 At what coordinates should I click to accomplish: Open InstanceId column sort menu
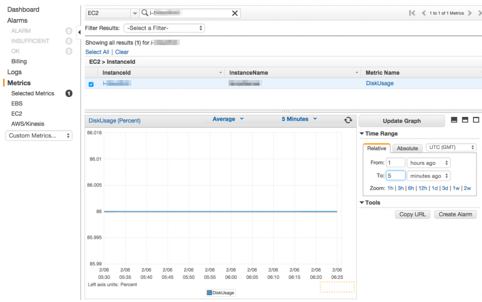tap(220, 73)
